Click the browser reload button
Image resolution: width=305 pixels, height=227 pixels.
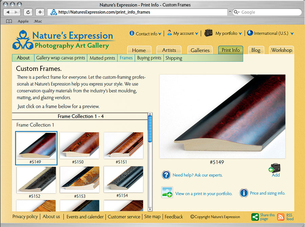[28, 12]
